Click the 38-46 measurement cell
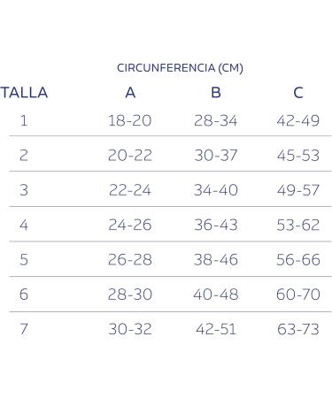Viewport: 332px width, 398px height. (216, 260)
